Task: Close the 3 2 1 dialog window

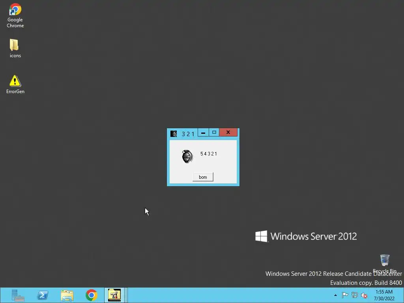Action: tap(228, 132)
